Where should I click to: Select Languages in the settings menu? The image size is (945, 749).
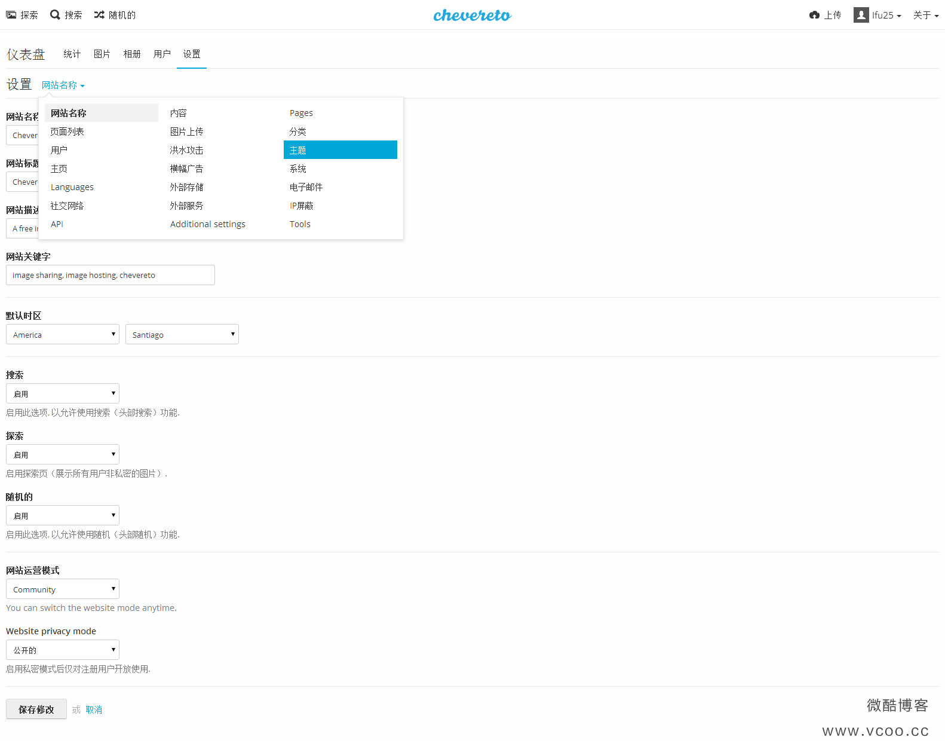72,187
